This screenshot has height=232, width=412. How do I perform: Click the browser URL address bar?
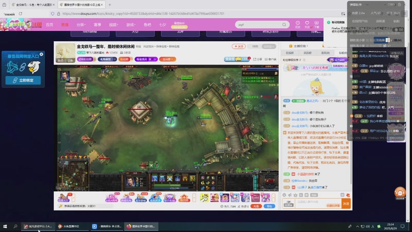tap(195, 14)
